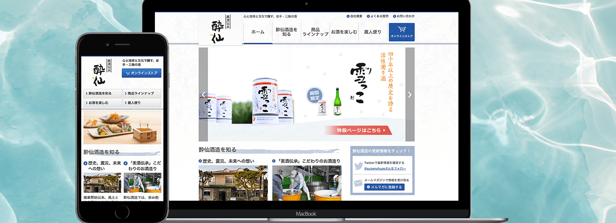The width and height of the screenshot is (616, 223).
Task: Follow the @suisenshuzo Twitter link
Action: click(385, 169)
